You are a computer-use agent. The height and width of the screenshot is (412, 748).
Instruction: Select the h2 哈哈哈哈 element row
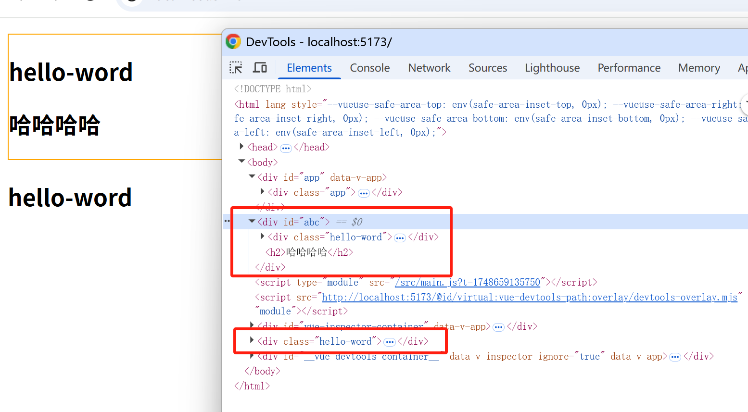click(309, 252)
